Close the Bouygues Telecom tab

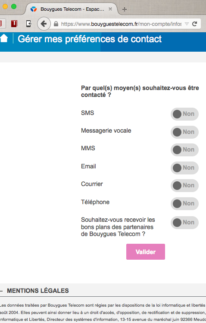(110, 9)
